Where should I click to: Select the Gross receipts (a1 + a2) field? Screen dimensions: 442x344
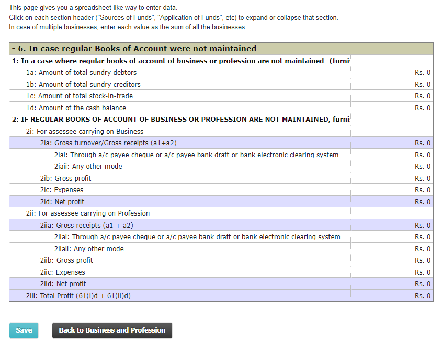pyautogui.click(x=392, y=225)
